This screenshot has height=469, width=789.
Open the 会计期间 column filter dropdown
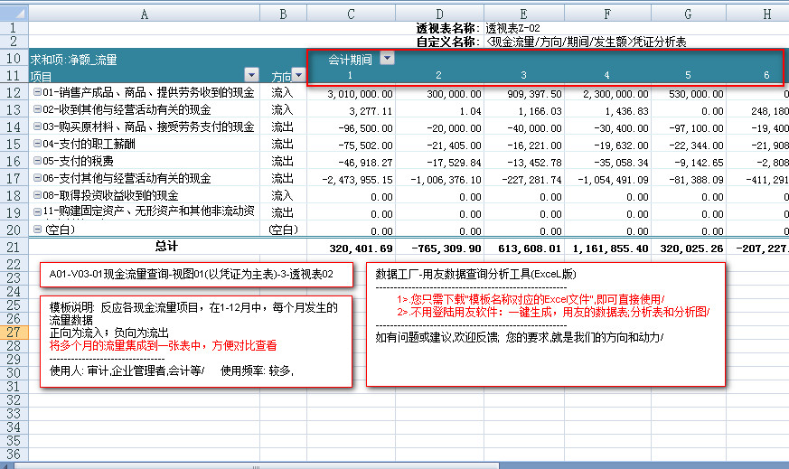387,59
